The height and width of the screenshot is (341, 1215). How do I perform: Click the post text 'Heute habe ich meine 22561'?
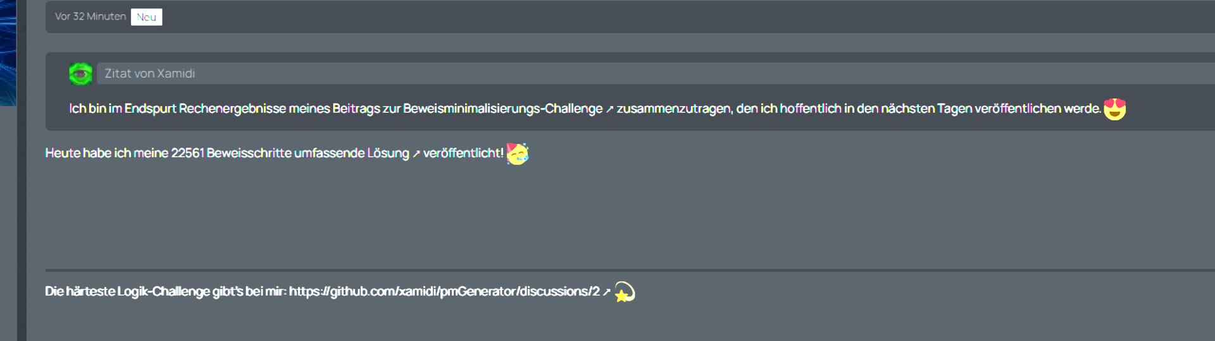[125, 153]
